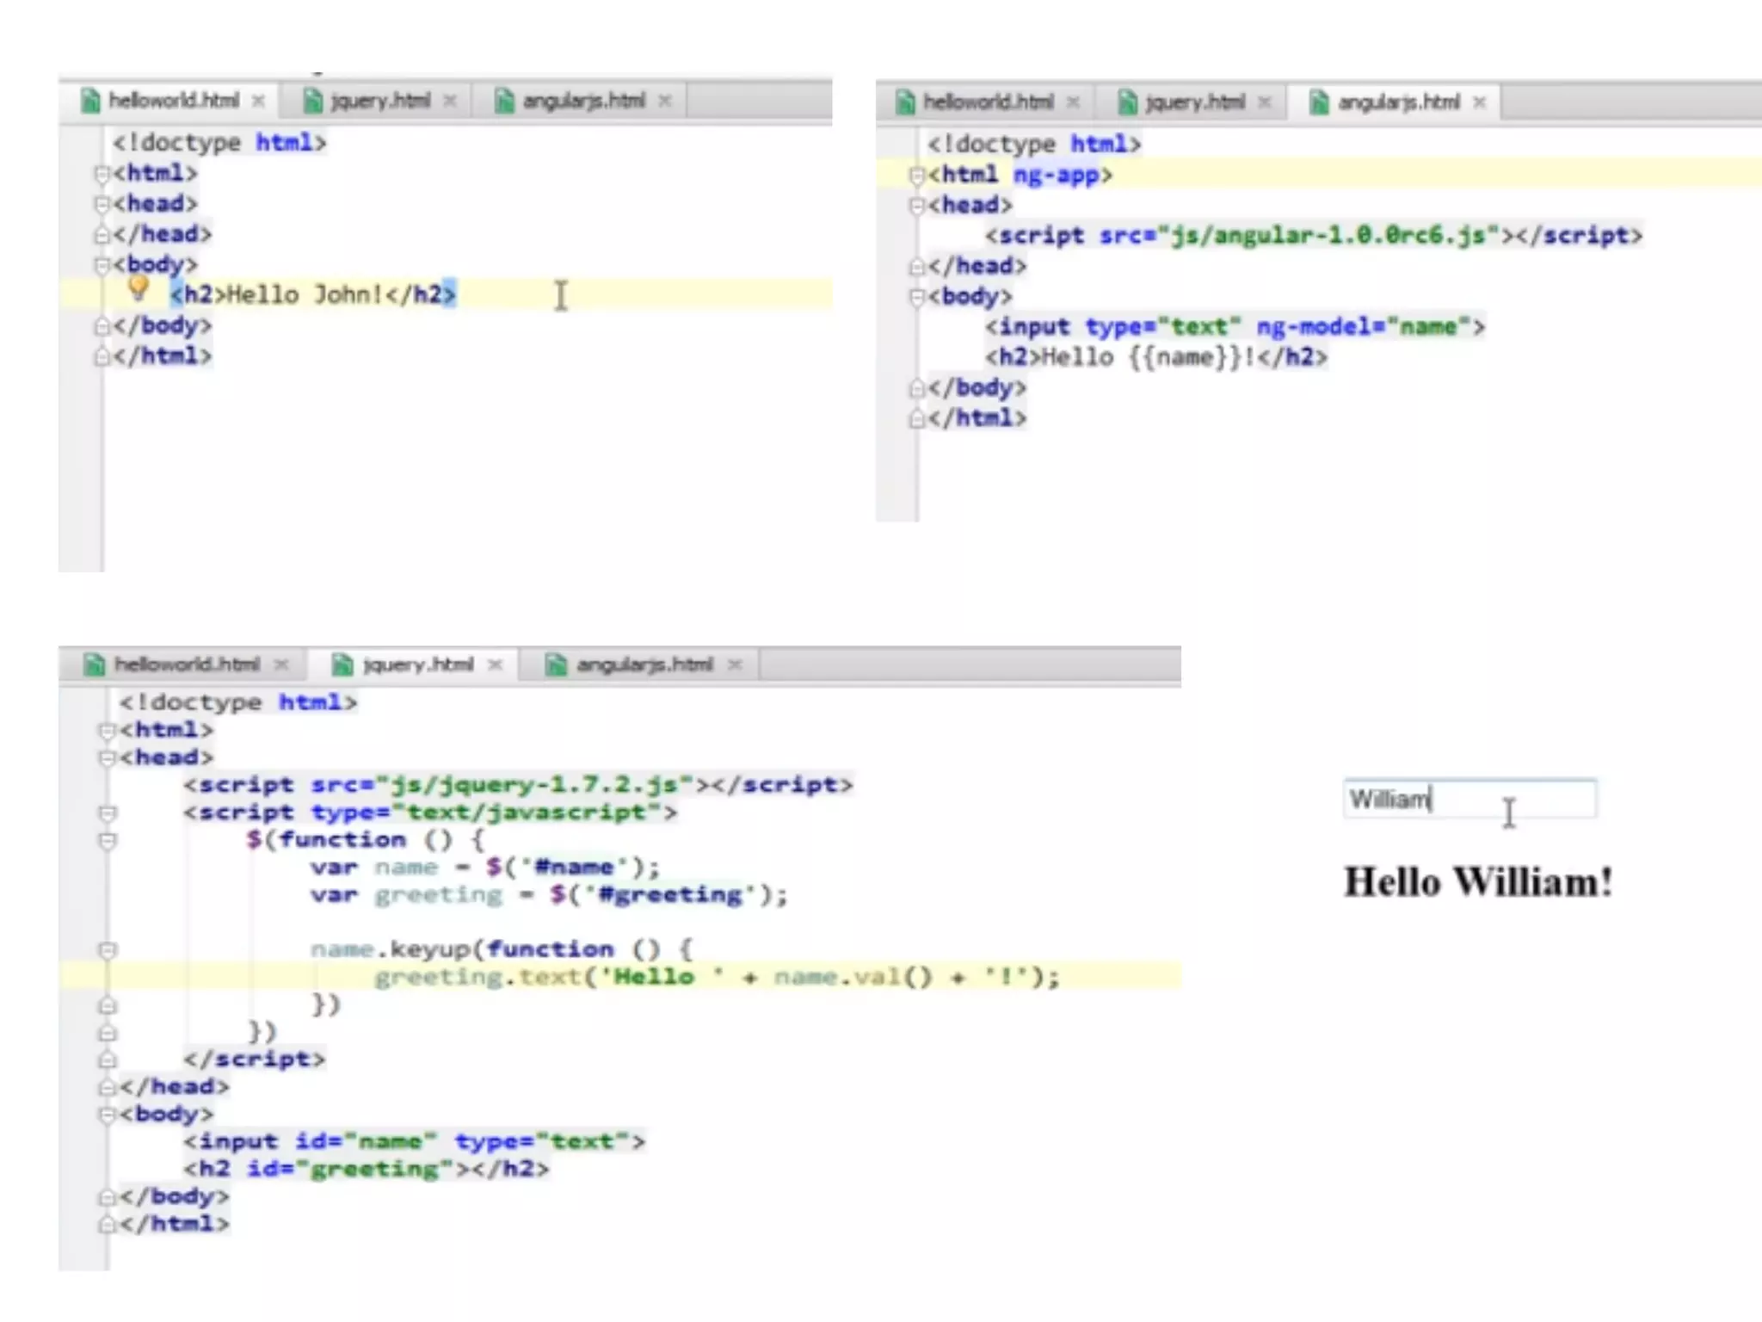The image size is (1762, 1322).
Task: Close jquery.html tab in bottom editor
Action: coord(495,664)
